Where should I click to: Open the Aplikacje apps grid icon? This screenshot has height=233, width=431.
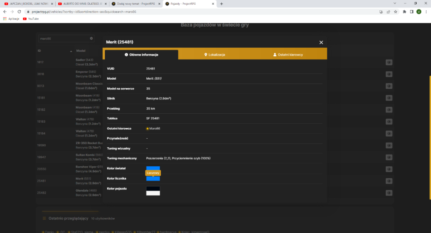click(5, 19)
